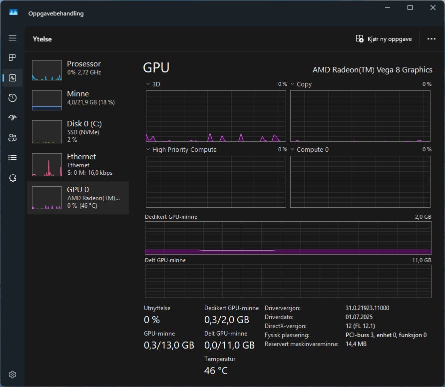
Task: Select the Performance (Ytelse) sidebar icon
Action: point(12,78)
